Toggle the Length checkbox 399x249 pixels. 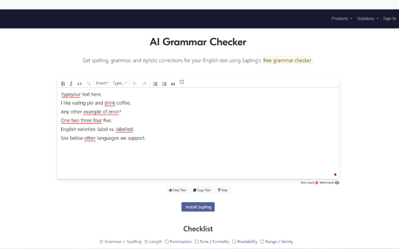tap(146, 242)
